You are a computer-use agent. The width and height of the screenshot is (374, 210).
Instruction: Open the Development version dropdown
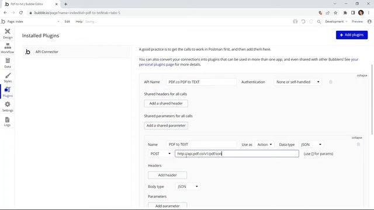[x=336, y=22]
